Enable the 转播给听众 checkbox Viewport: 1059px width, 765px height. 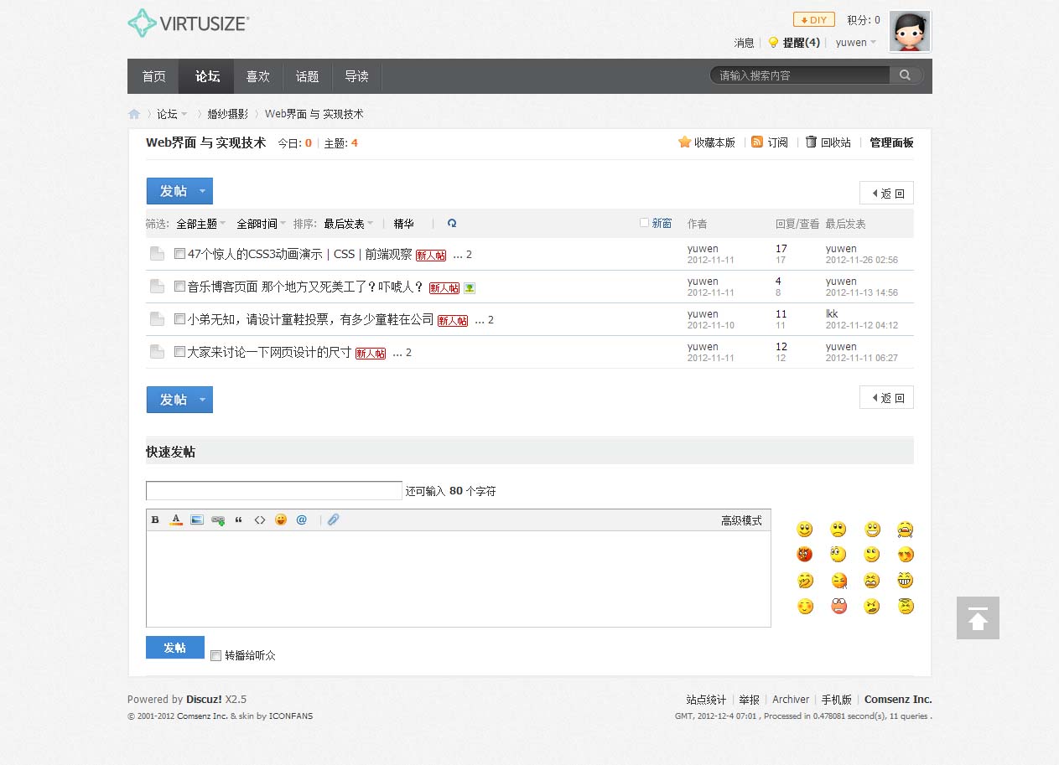point(215,655)
